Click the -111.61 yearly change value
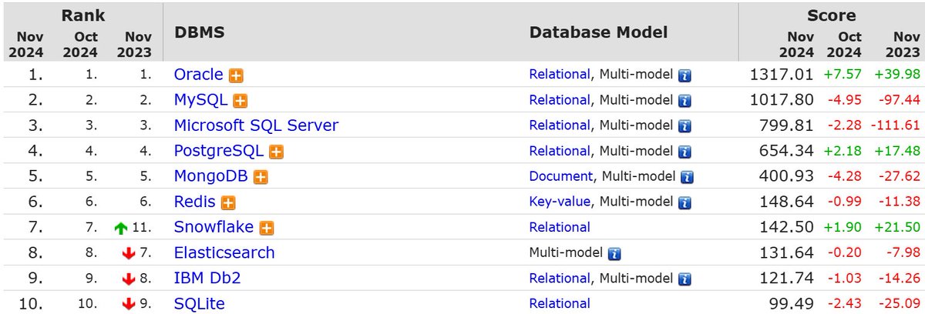Image resolution: width=925 pixels, height=314 pixels. click(896, 126)
